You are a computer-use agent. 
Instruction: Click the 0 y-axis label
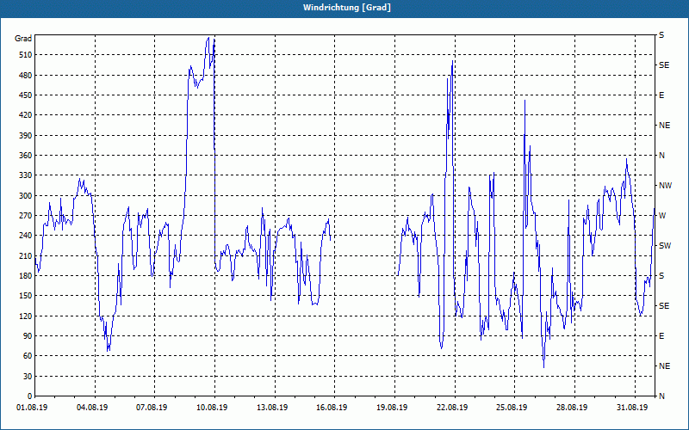coord(29,396)
